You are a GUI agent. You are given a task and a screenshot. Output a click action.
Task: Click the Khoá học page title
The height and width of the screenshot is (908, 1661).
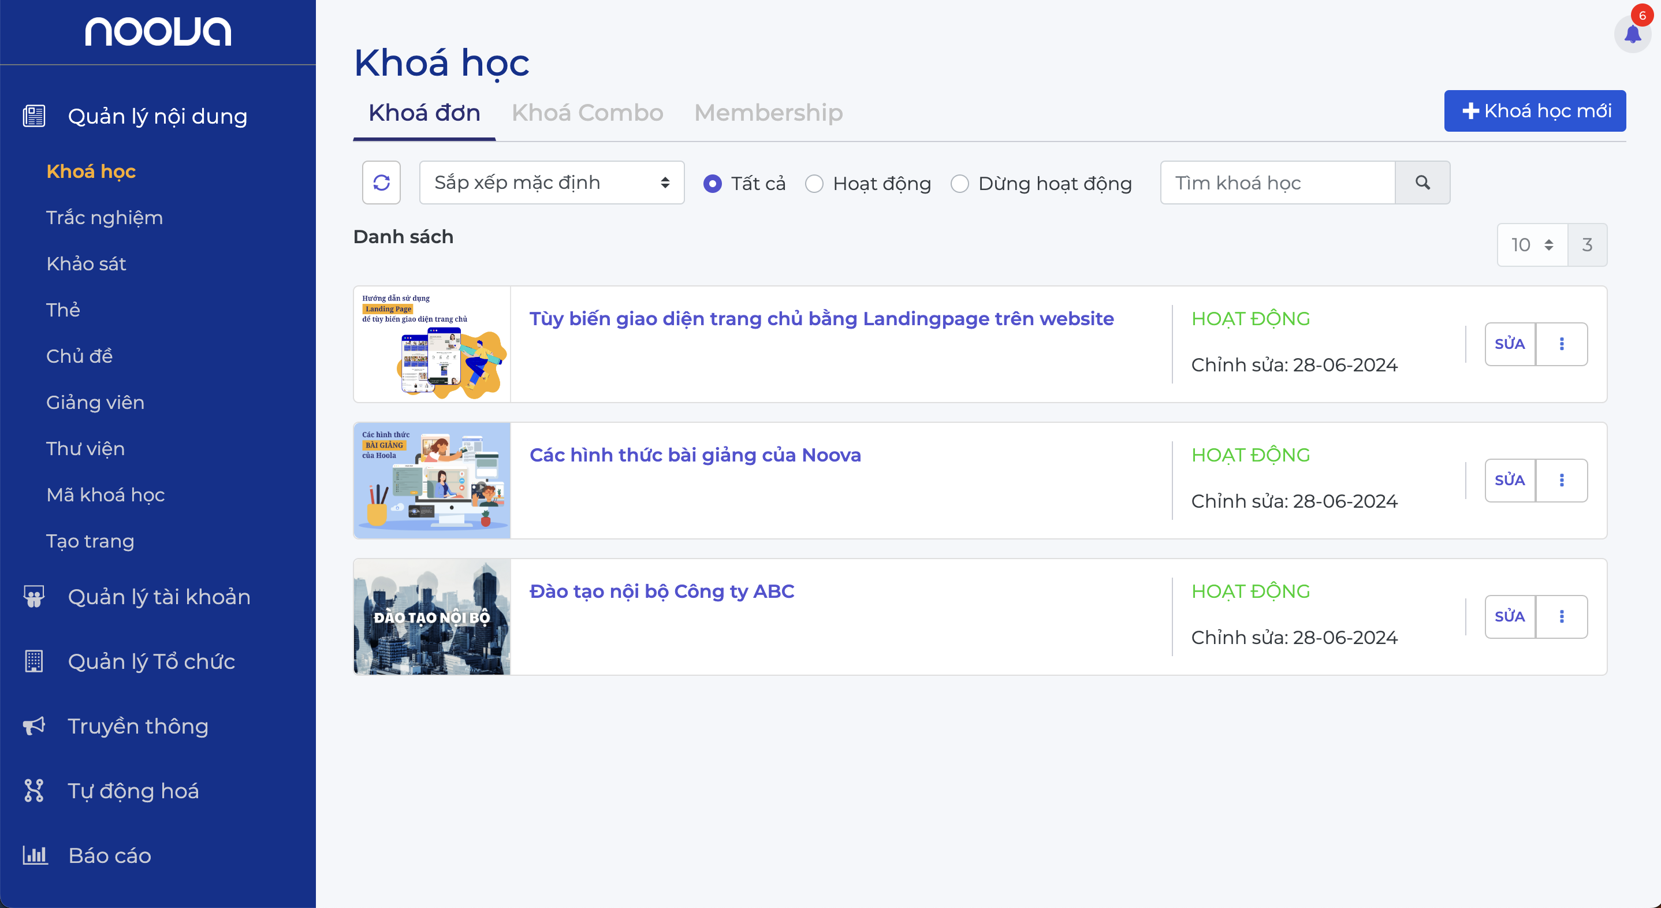tap(442, 63)
